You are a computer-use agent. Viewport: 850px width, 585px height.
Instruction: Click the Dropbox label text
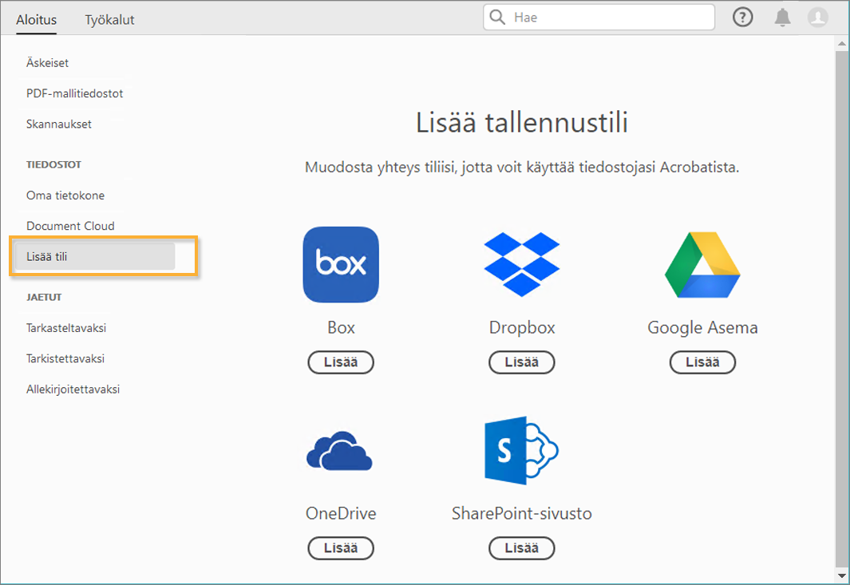tap(521, 327)
